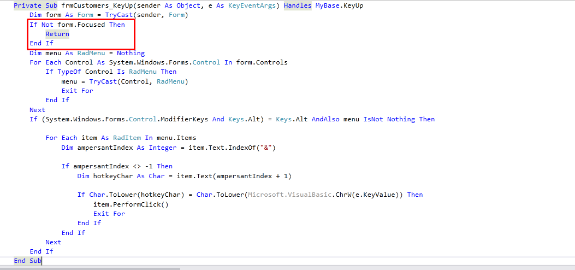The width and height of the screenshot is (575, 270).
Task: Click form.Controls in the For Each line
Action: [x=262, y=62]
